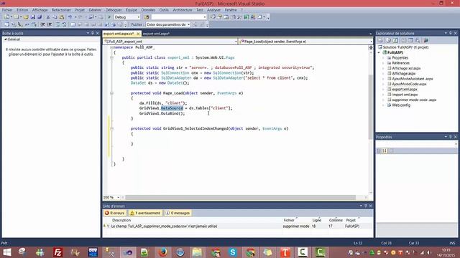Sort errors by Fichier column header
The height and width of the screenshot is (258, 460).
pyautogui.click(x=289, y=220)
